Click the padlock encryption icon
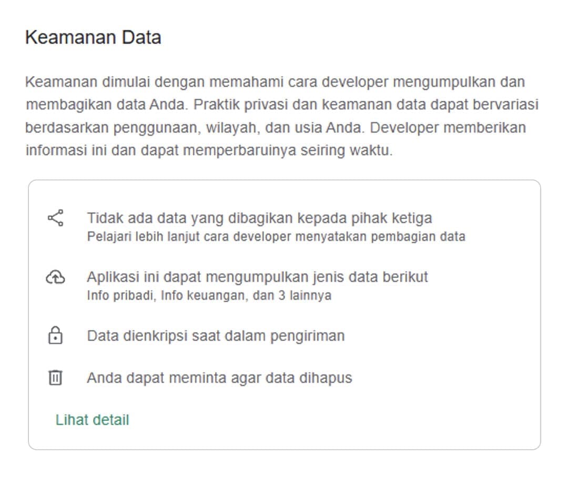Viewport: 568px width, 486px height. [55, 335]
